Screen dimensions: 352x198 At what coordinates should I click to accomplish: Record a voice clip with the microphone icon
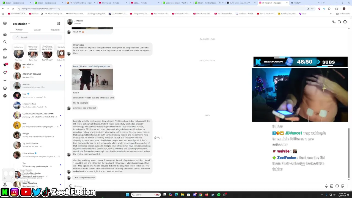pyautogui.click(x=326, y=186)
